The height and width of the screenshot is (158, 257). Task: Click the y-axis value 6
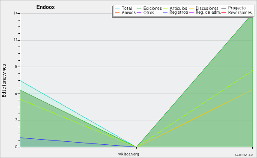[x=16, y=94]
